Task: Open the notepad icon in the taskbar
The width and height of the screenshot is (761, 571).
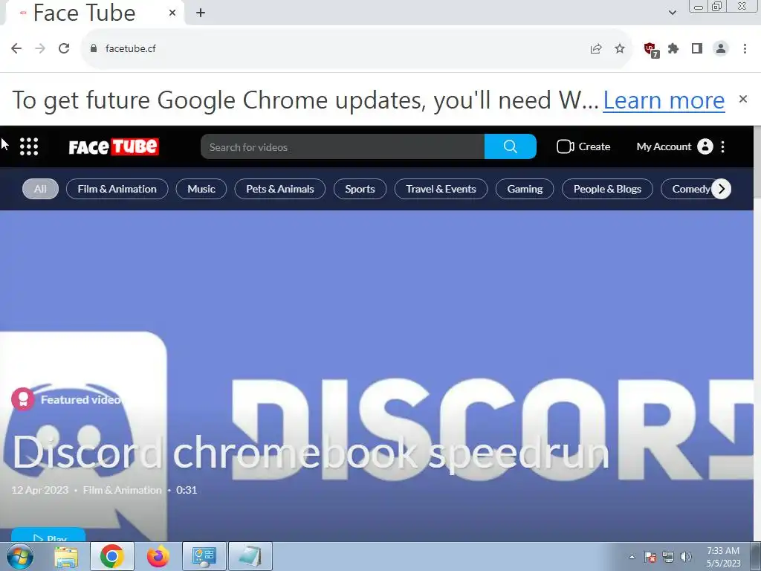Action: pos(250,556)
